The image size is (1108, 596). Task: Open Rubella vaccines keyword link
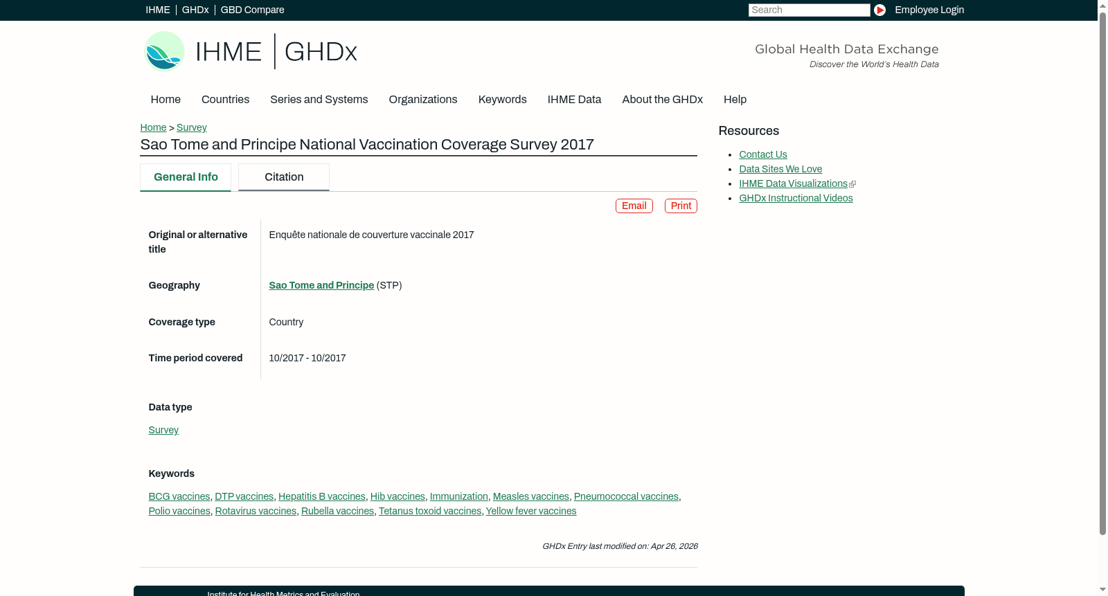tap(338, 511)
